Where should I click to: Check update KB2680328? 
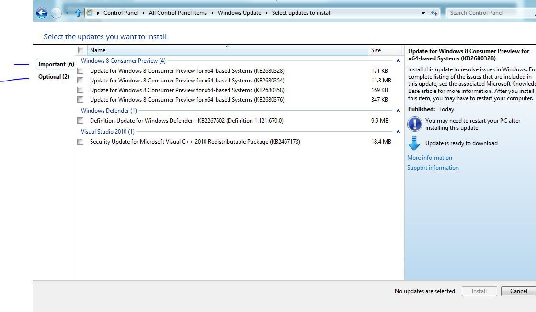[x=80, y=71]
